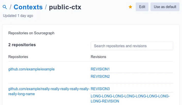Click the public-ctx page title
This screenshot has height=105, width=182.
click(65, 7)
